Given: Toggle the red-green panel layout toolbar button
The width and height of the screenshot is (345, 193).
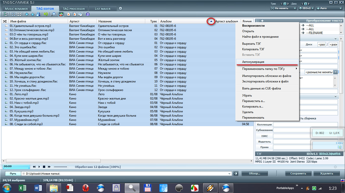Looking at the screenshot, I should pyautogui.click(x=61, y=14).
